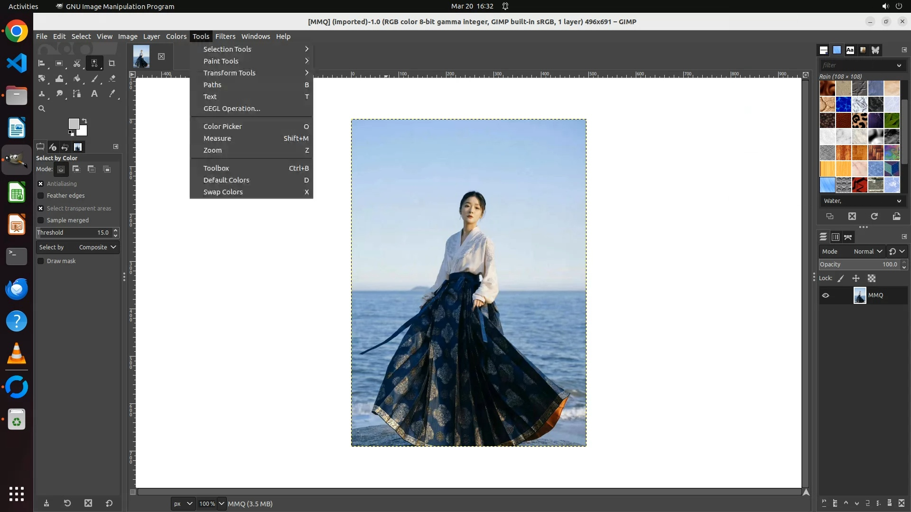This screenshot has width=911, height=512.
Task: Open the Filters menu
Action: pos(225,37)
